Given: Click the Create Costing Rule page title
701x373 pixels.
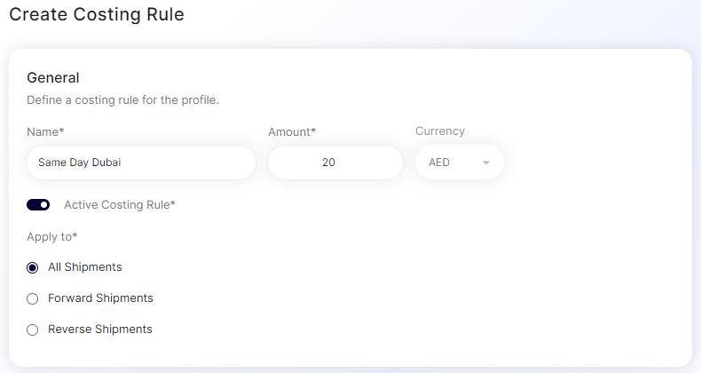Looking at the screenshot, I should tap(97, 15).
